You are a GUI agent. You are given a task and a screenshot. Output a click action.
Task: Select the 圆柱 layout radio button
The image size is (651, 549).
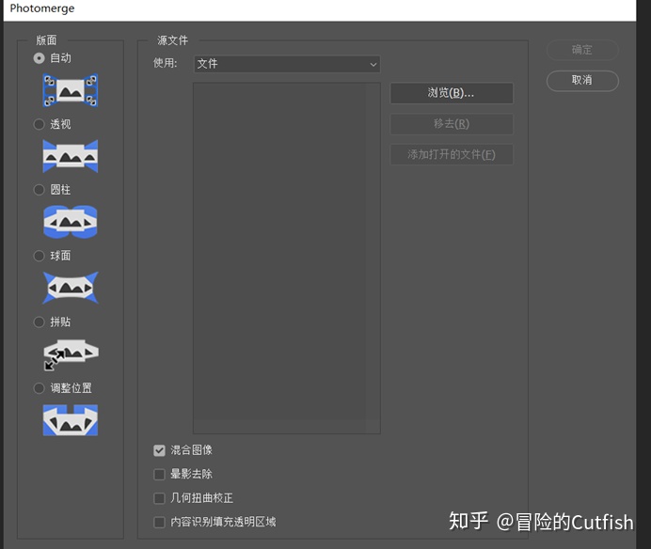39,190
